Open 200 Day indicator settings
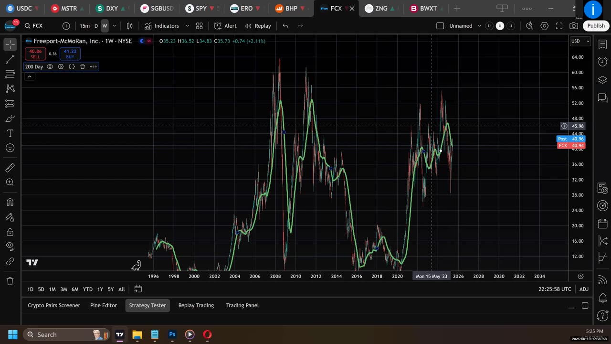Image resolution: width=611 pixels, height=344 pixels. tap(61, 66)
